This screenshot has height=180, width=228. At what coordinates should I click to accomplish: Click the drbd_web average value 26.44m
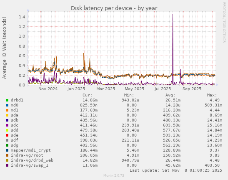point(173,160)
